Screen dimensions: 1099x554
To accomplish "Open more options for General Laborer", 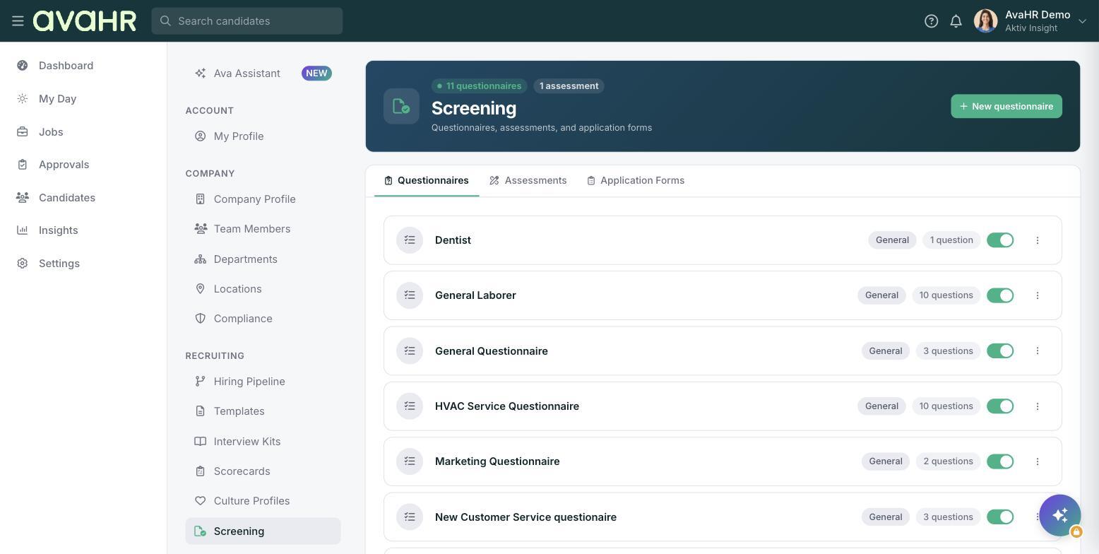I will (1037, 295).
